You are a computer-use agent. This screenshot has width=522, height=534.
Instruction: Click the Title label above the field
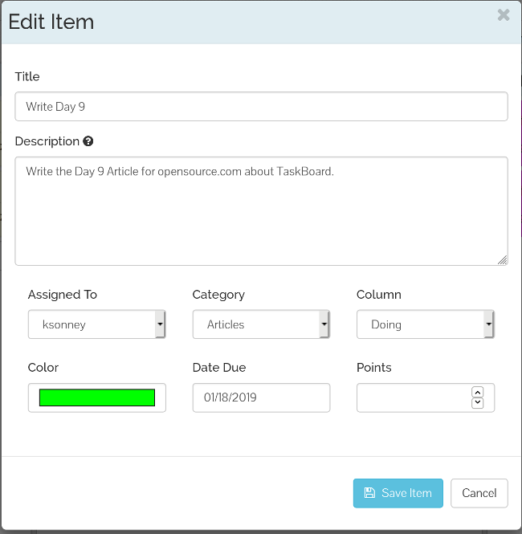tap(27, 77)
